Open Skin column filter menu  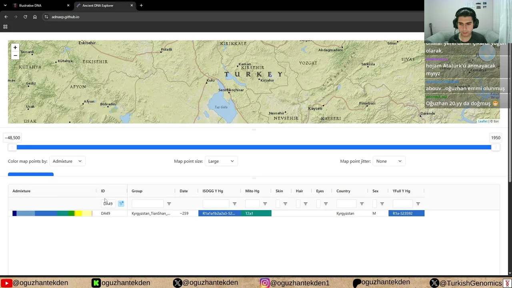pyautogui.click(x=285, y=204)
